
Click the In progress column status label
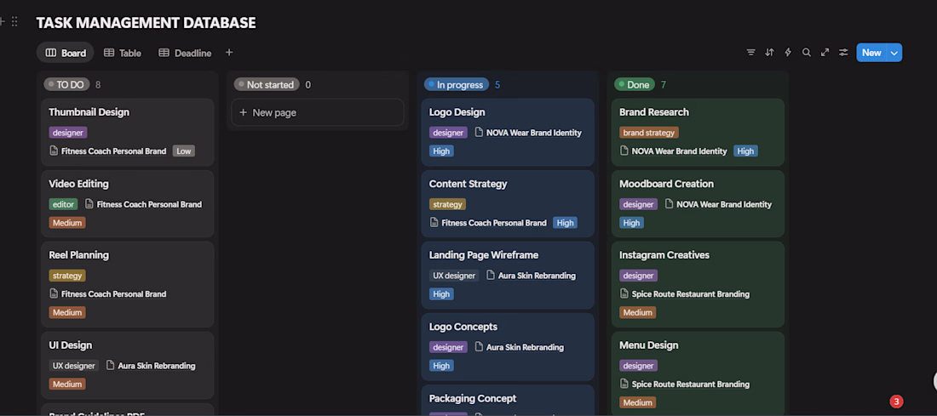[457, 85]
